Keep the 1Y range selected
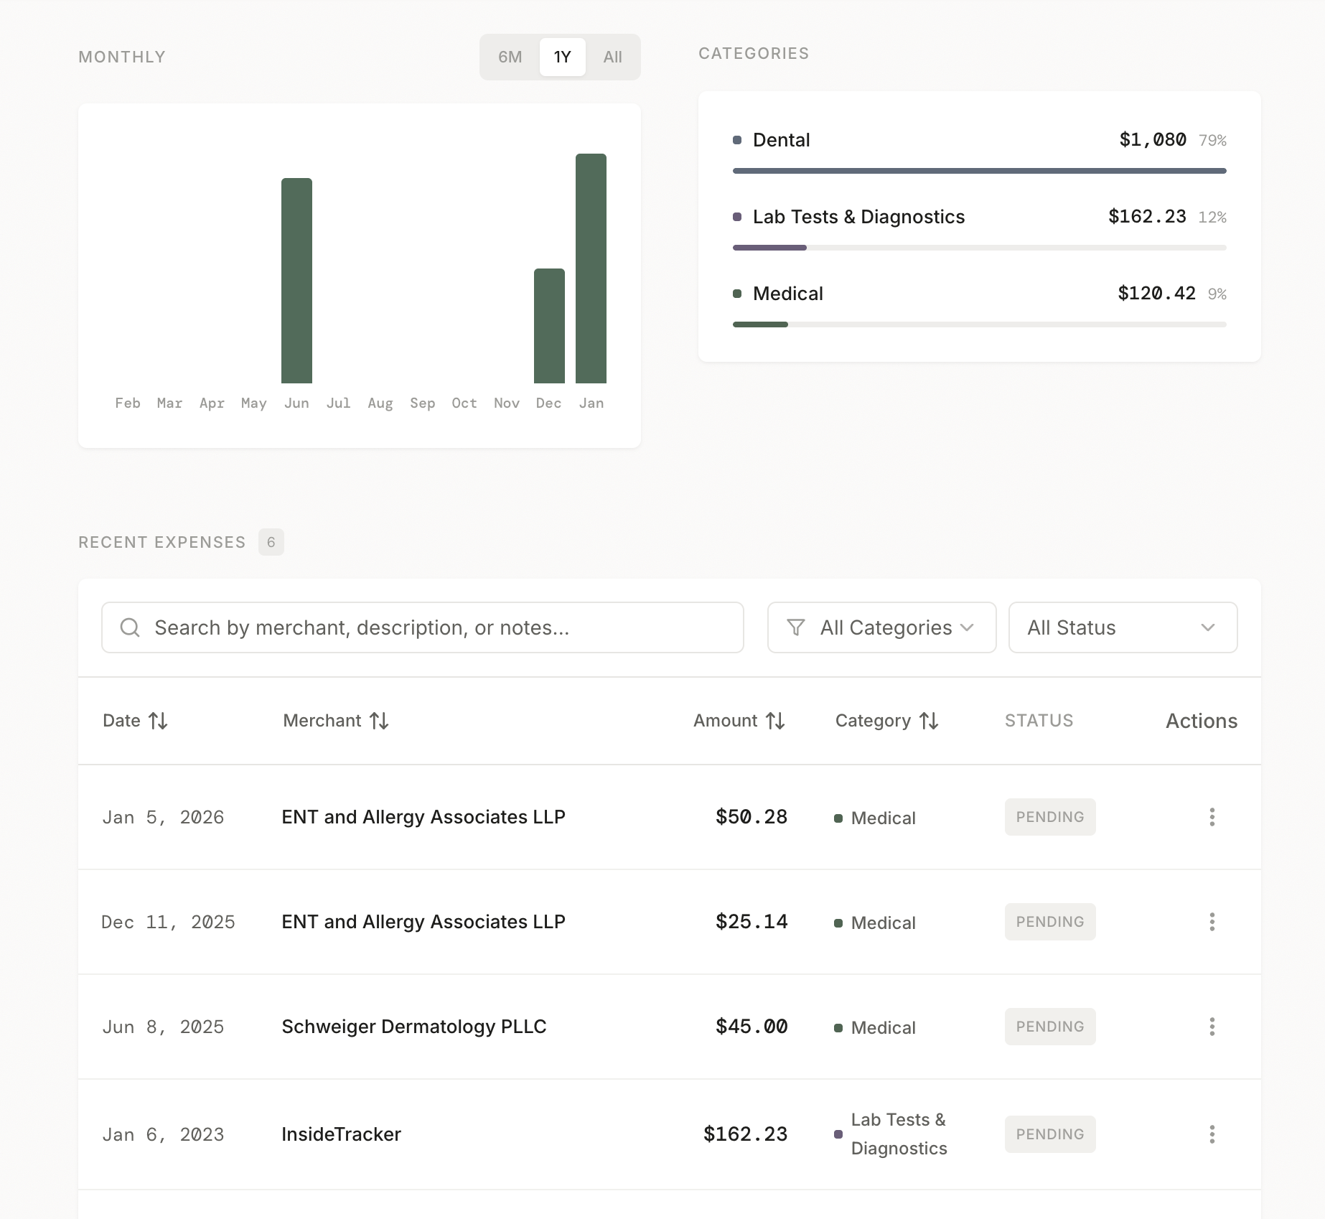This screenshot has height=1219, width=1325. [x=562, y=57]
